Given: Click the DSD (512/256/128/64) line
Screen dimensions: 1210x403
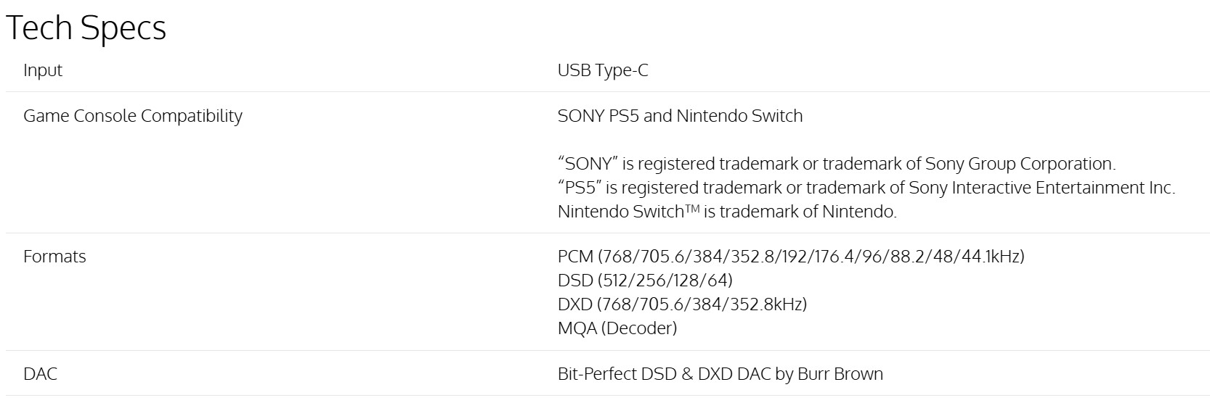Looking at the screenshot, I should pyautogui.click(x=645, y=281).
